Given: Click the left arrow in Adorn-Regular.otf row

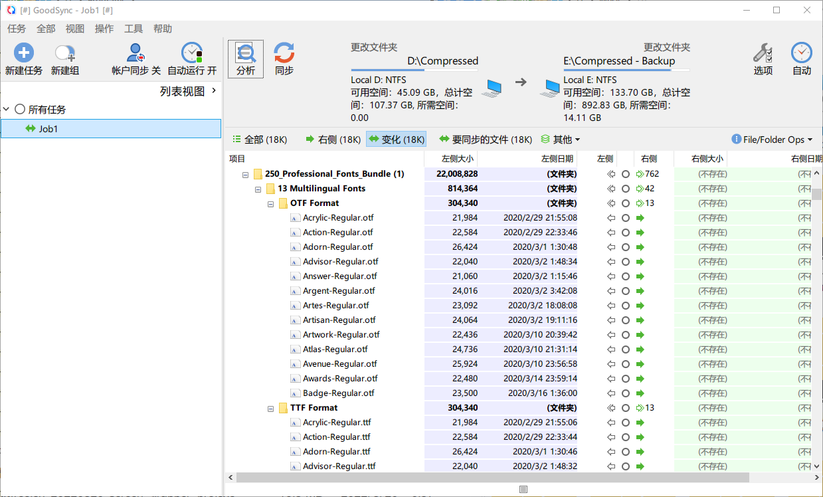Looking at the screenshot, I should 611,247.
